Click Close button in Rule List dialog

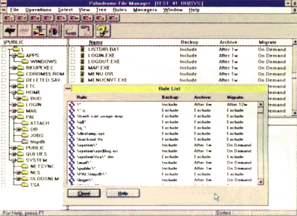coord(84,193)
